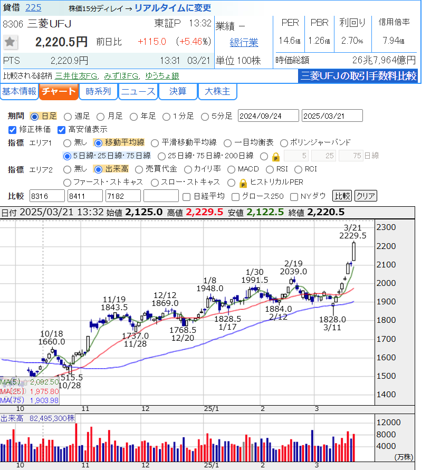431x470 pixels.
Task: Open the ニュース tab
Action: coord(138,92)
